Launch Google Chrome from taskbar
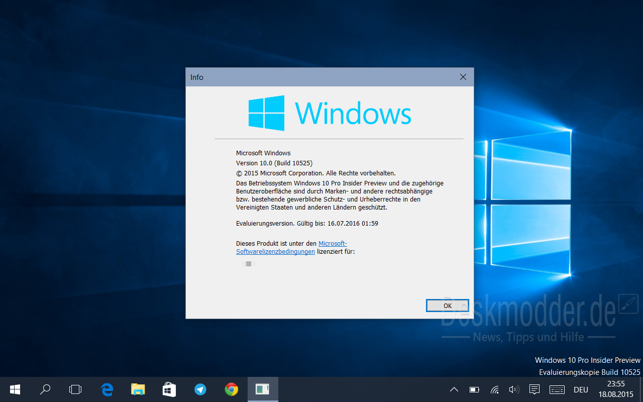 [x=232, y=389]
